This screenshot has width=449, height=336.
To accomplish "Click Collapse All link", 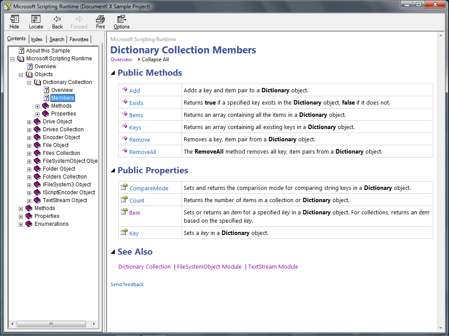I will [x=155, y=59].
